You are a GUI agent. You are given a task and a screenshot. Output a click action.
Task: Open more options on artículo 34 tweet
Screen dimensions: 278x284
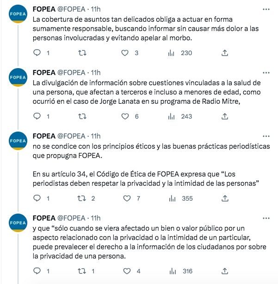click(x=266, y=136)
